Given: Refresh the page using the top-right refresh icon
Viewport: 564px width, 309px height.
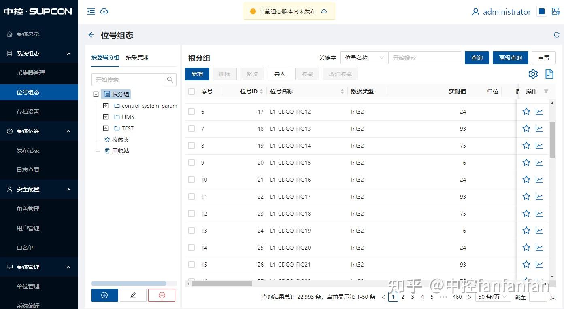Looking at the screenshot, I should point(557,35).
